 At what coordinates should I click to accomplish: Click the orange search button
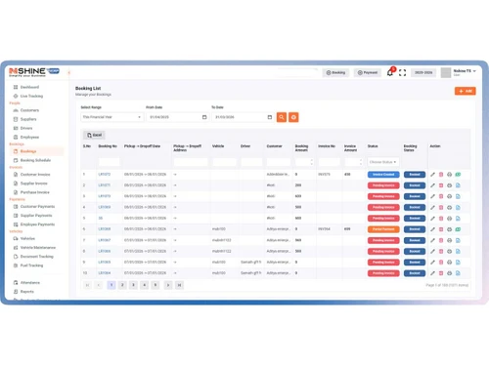[282, 117]
